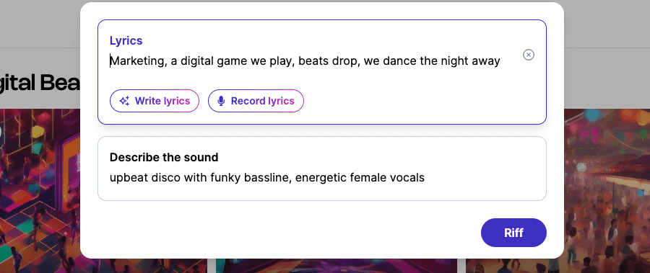Open left disco dancefloor artwork thumbnail
Screen dimensions: 650x273
(x=40, y=191)
